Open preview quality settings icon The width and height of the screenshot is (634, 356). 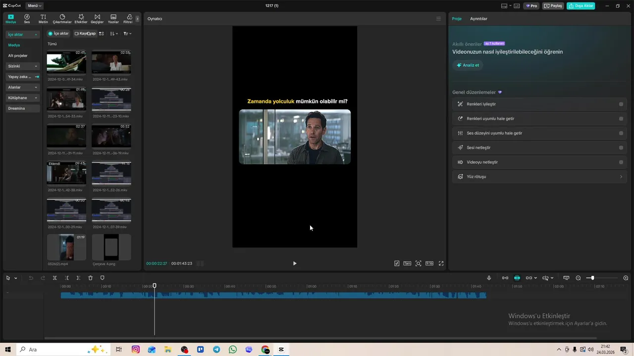click(x=397, y=264)
